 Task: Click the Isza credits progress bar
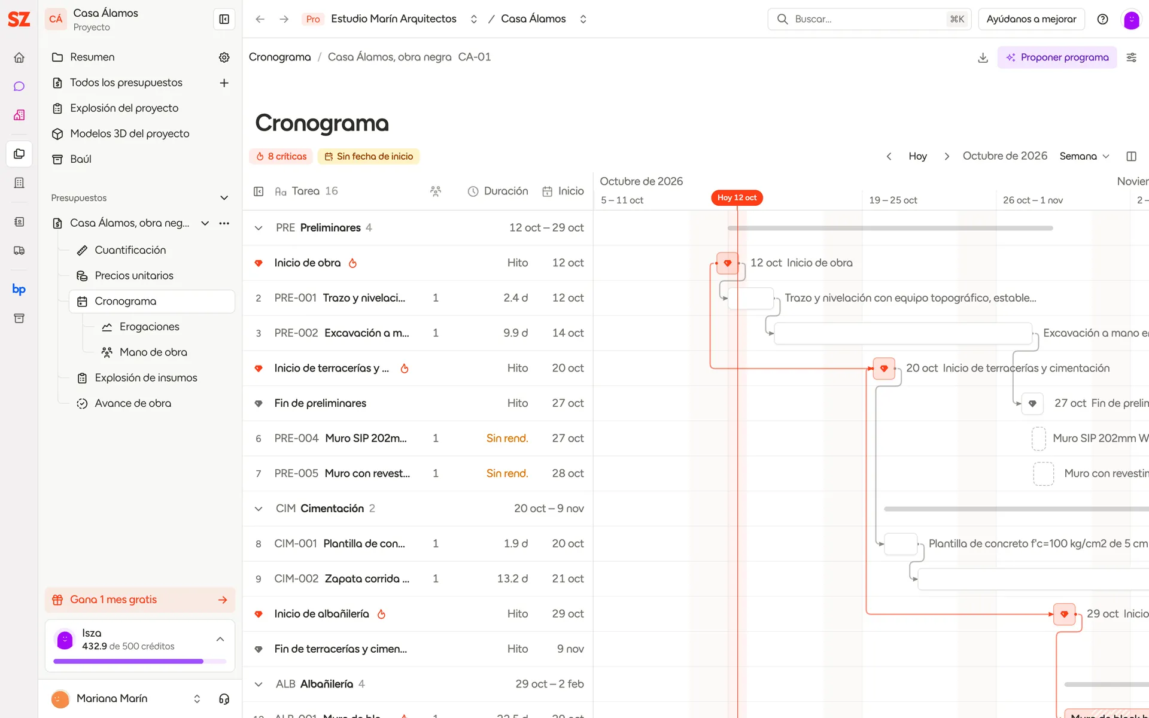[x=140, y=661]
